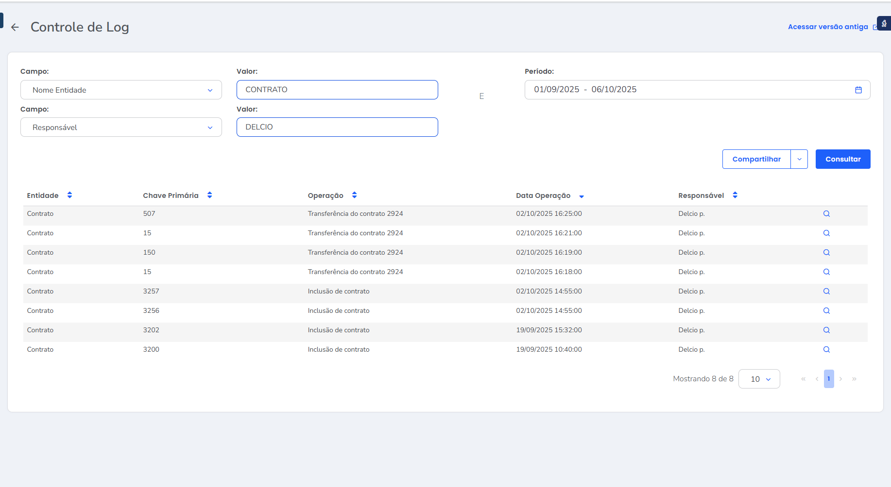View details of contract 3202 entry
Viewport: 891px width, 487px height.
(x=826, y=330)
